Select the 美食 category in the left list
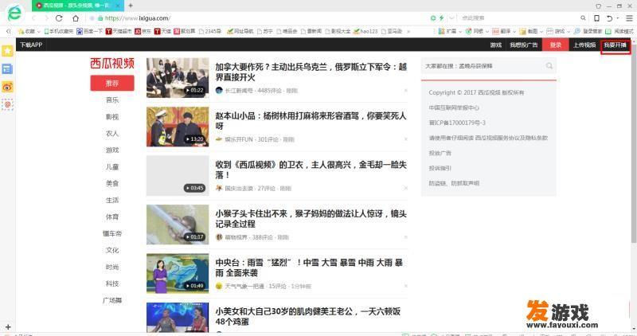This screenshot has width=637, height=336. click(112, 183)
